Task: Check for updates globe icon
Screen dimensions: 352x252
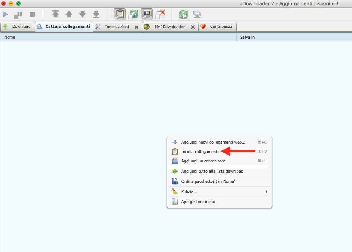Action: tap(197, 14)
